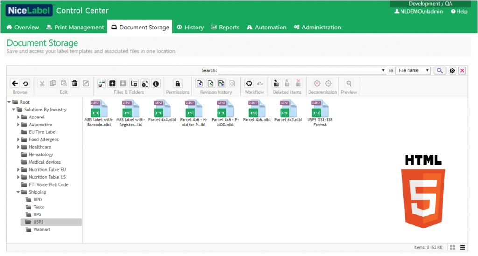The height and width of the screenshot is (256, 478).
Task: Click the Delete trash icon in Edit group
Action: 75,83
